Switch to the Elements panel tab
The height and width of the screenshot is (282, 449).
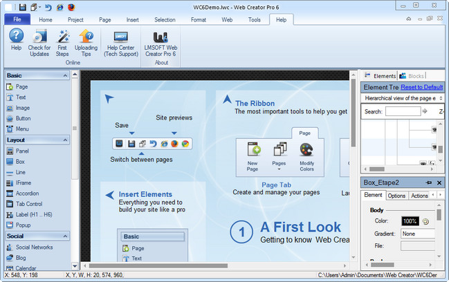(x=380, y=76)
